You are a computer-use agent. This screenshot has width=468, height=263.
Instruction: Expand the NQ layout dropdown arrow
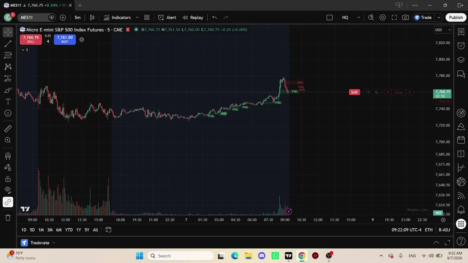click(359, 18)
